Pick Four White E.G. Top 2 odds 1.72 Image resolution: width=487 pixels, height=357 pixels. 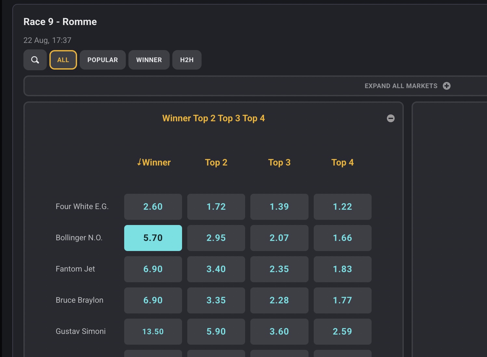[216, 207]
